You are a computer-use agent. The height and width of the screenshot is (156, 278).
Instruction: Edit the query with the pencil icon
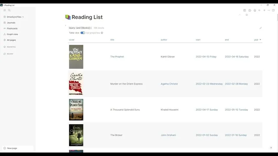pyautogui.click(x=261, y=28)
